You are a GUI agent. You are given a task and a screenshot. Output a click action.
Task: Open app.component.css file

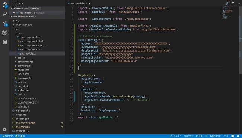pyautogui.click(x=31, y=37)
